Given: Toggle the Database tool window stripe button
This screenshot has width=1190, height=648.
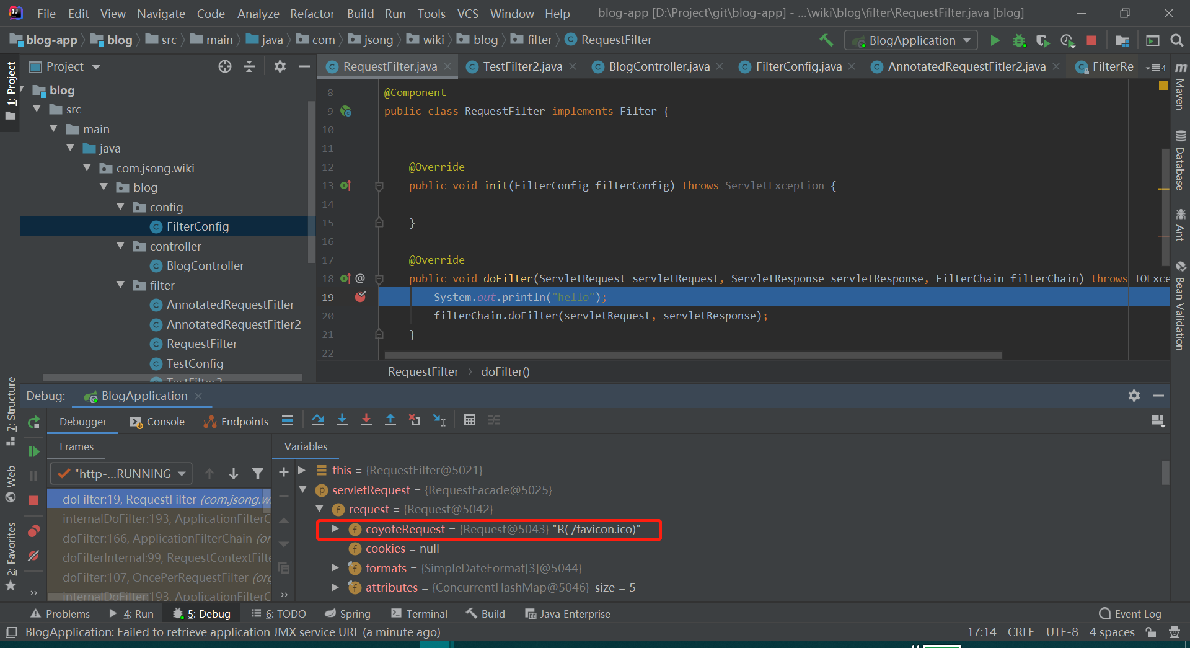Looking at the screenshot, I should coord(1181,160).
